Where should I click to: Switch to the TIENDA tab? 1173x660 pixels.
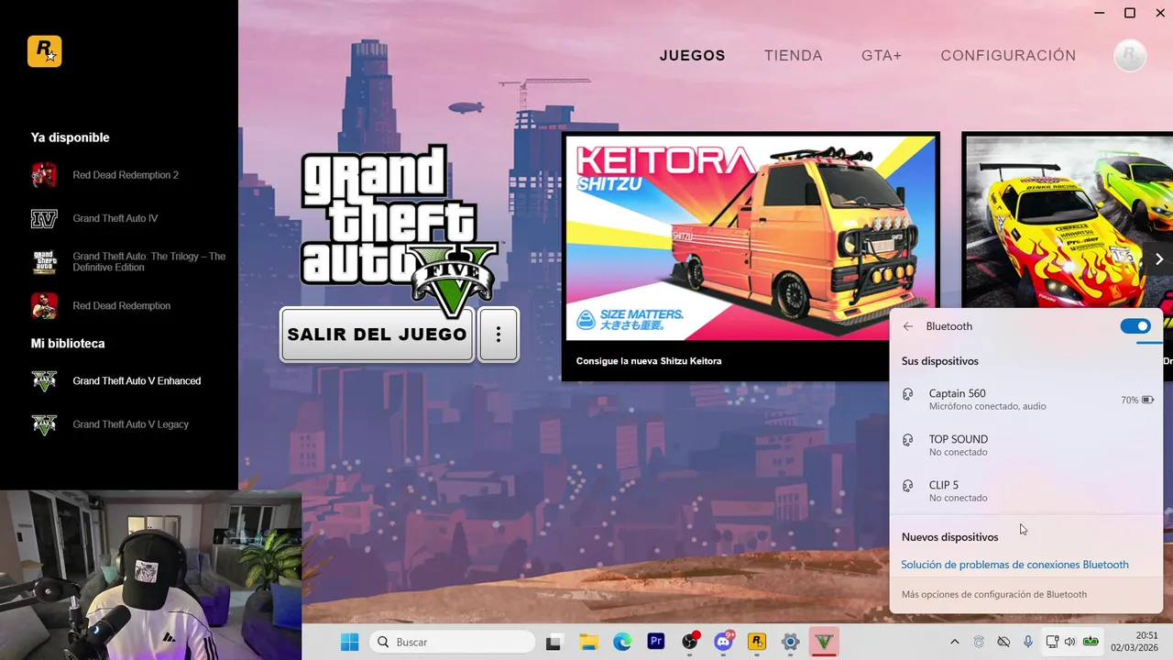click(794, 56)
